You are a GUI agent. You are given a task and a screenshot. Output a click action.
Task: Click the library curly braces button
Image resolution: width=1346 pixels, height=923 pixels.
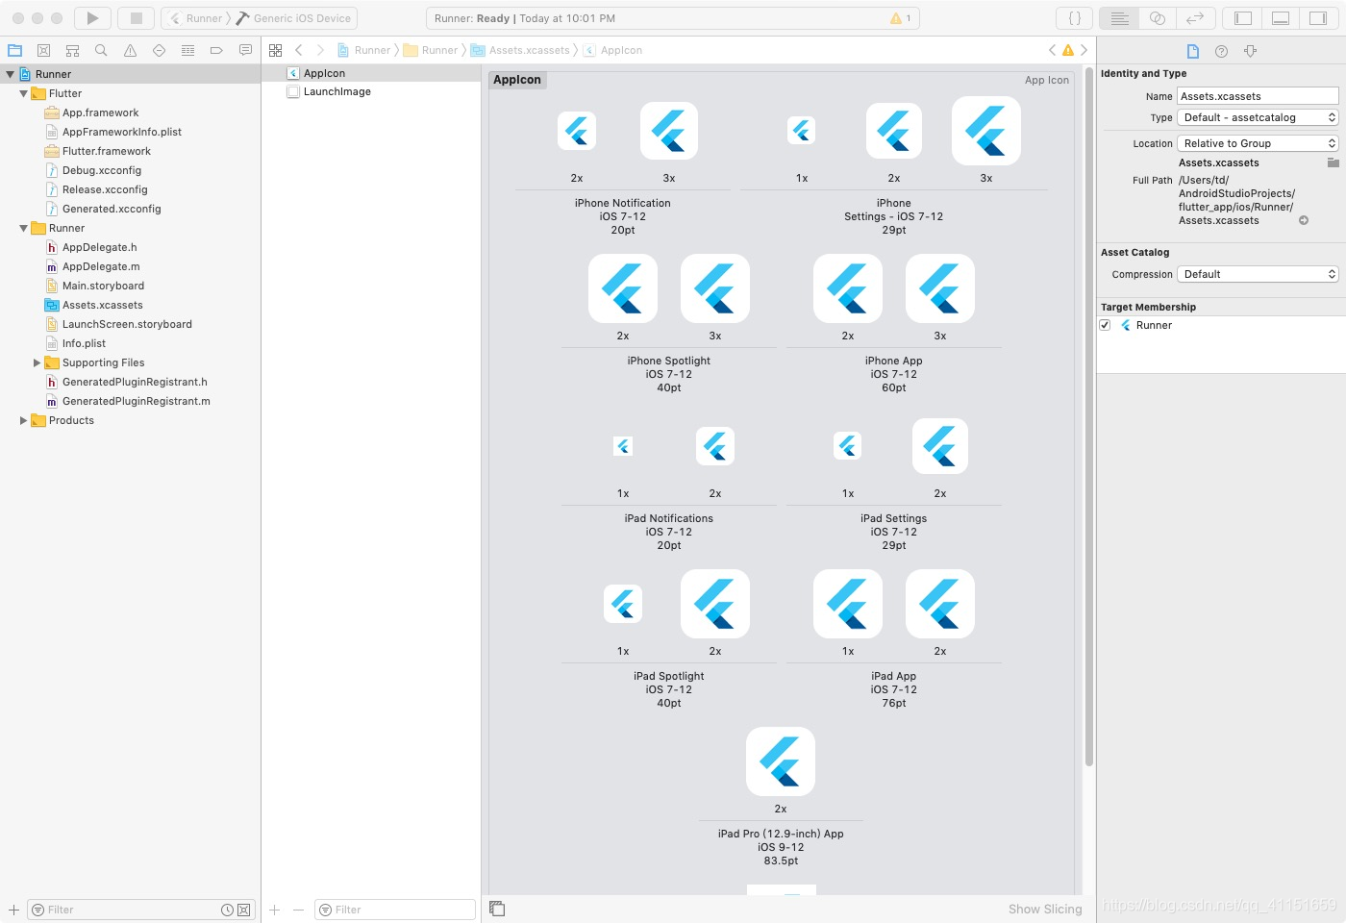[1075, 18]
